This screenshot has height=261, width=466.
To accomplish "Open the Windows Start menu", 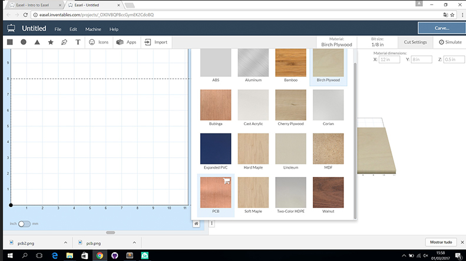I will pyautogui.click(x=10, y=255).
